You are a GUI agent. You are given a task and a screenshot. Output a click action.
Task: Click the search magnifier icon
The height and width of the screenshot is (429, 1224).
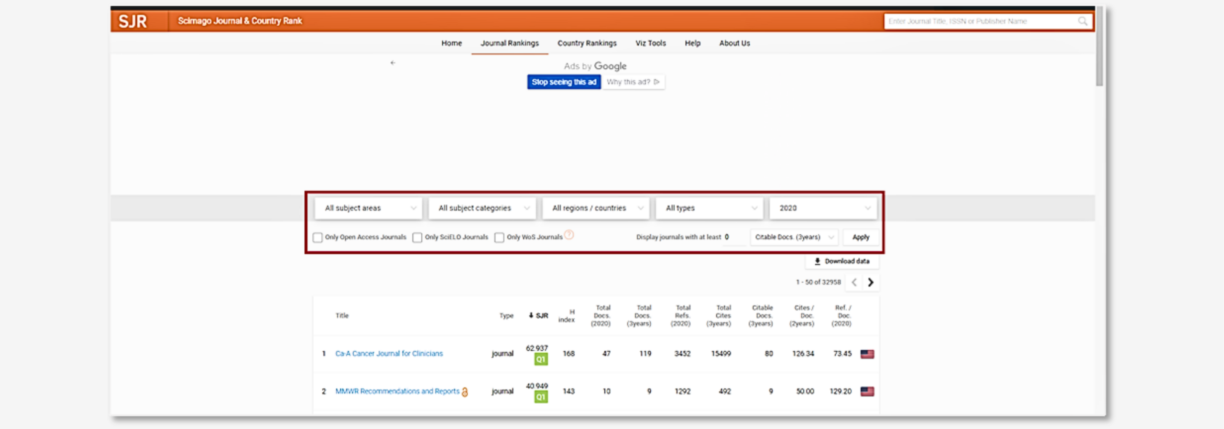click(1082, 21)
